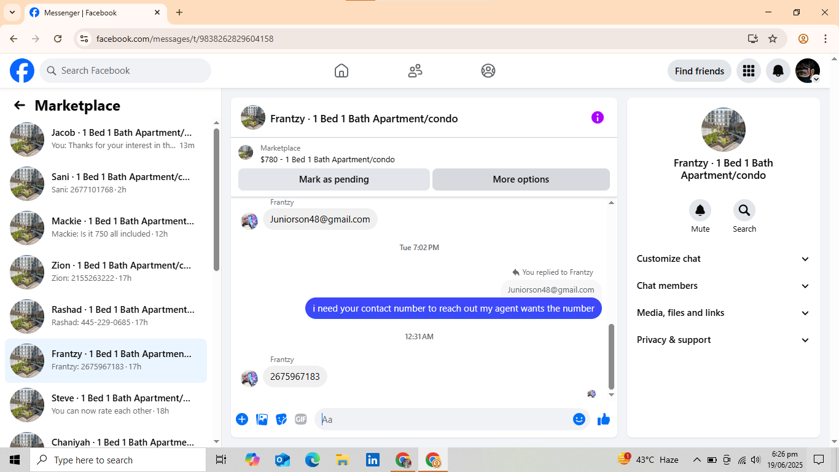The image size is (839, 472).
Task: Open Sani's apartment conversation
Action: tap(106, 183)
